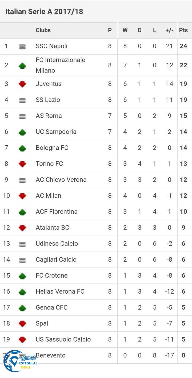This screenshot has height=378, width=192.
Task: Click the red down arrow next to Juventus
Action: (x=22, y=84)
